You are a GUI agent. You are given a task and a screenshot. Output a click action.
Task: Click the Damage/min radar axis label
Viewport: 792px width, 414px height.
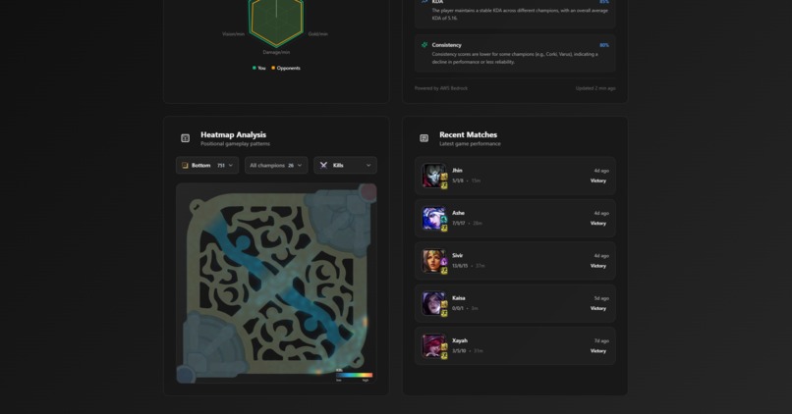(276, 52)
